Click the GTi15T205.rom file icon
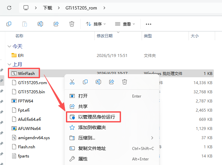This screenshot has height=165, width=222. (x=14, y=82)
